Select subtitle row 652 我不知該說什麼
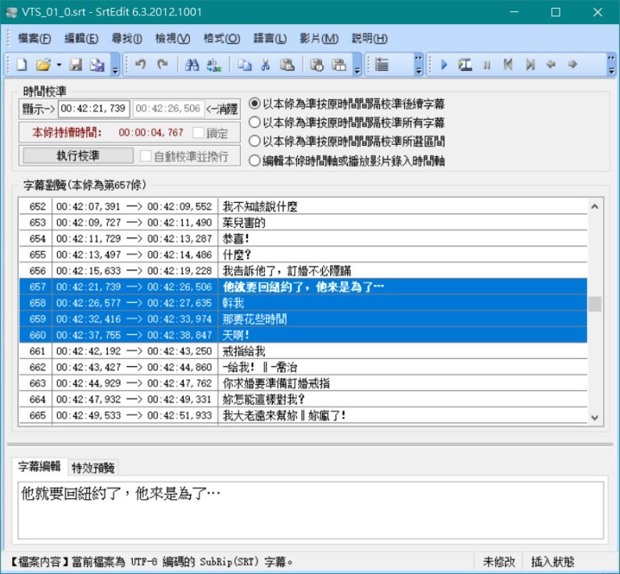The height and width of the screenshot is (574, 620). tap(303, 206)
